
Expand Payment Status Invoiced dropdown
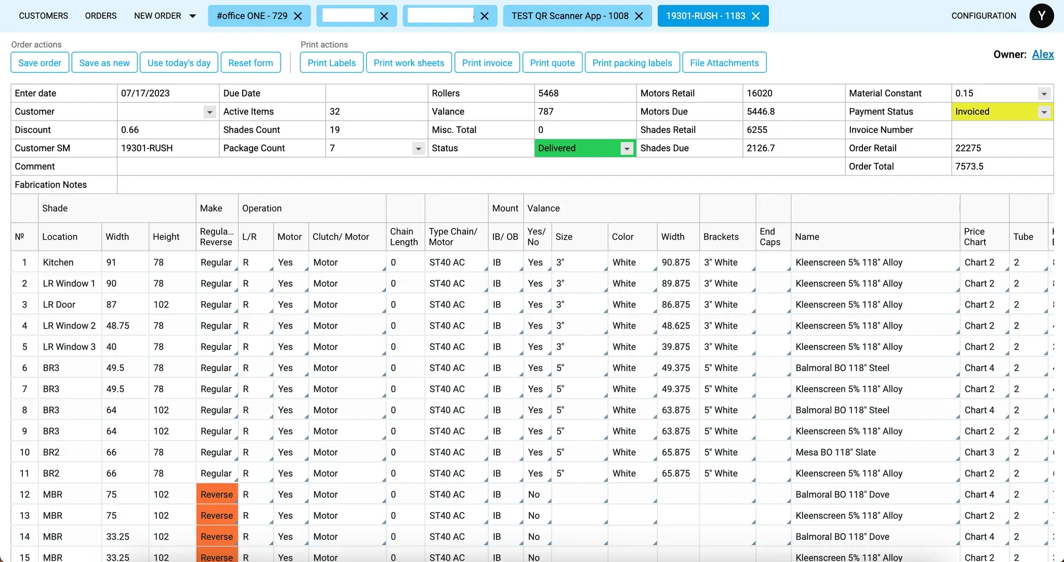tap(1044, 112)
